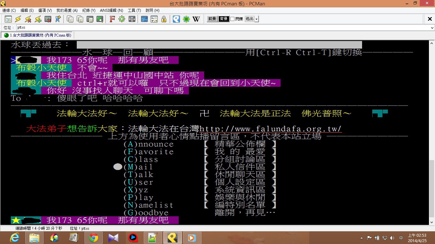Open the falundafa.org.tw hyperlink

click(270, 129)
